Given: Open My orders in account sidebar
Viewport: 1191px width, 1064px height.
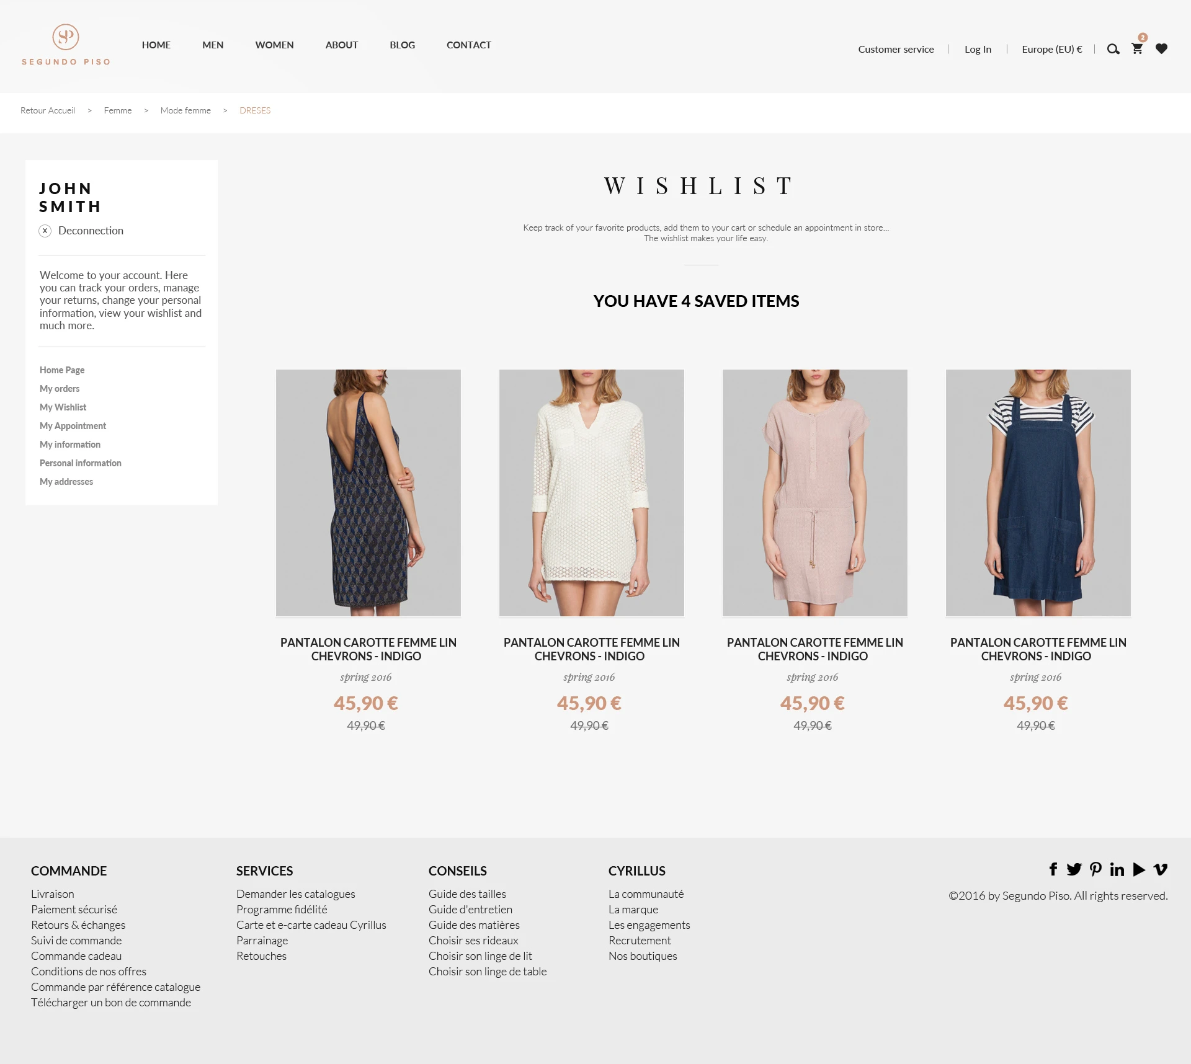Looking at the screenshot, I should coord(60,389).
